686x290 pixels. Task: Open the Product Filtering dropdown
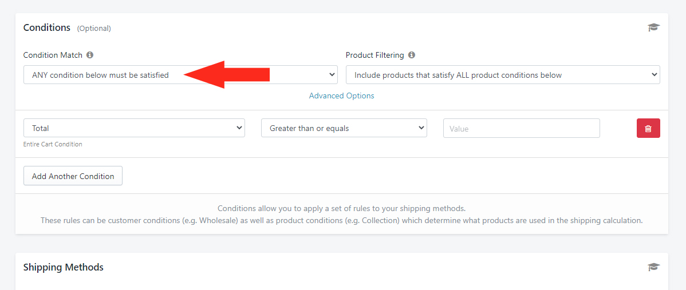click(x=503, y=75)
